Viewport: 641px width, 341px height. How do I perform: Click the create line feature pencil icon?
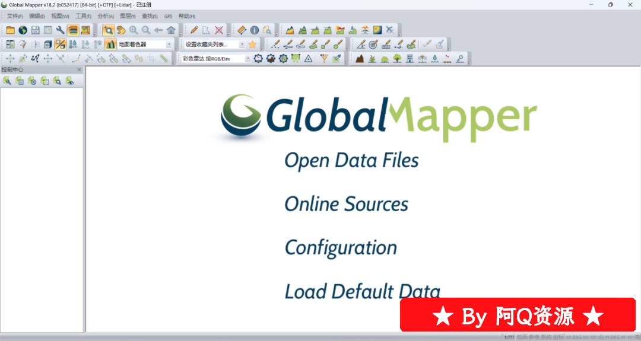tap(288, 44)
